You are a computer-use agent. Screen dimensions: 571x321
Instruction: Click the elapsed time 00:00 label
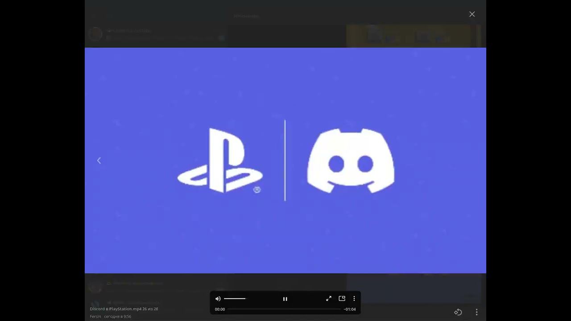220,309
